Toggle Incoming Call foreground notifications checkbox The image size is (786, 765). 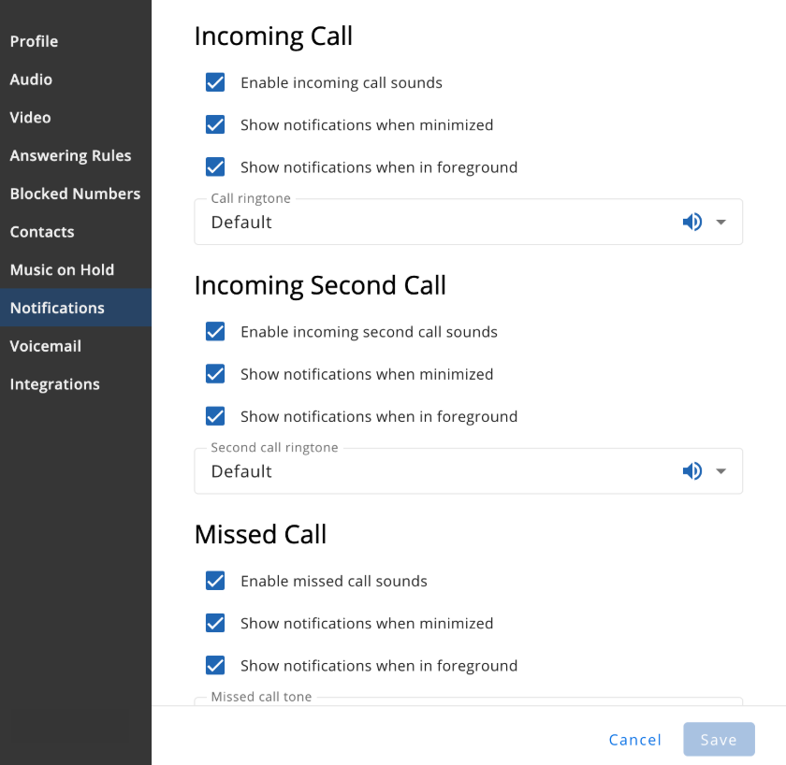coord(215,166)
